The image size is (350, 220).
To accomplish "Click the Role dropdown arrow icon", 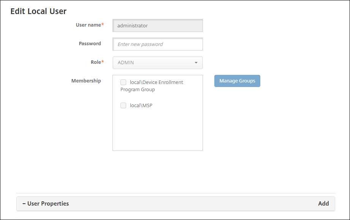I will (196, 63).
